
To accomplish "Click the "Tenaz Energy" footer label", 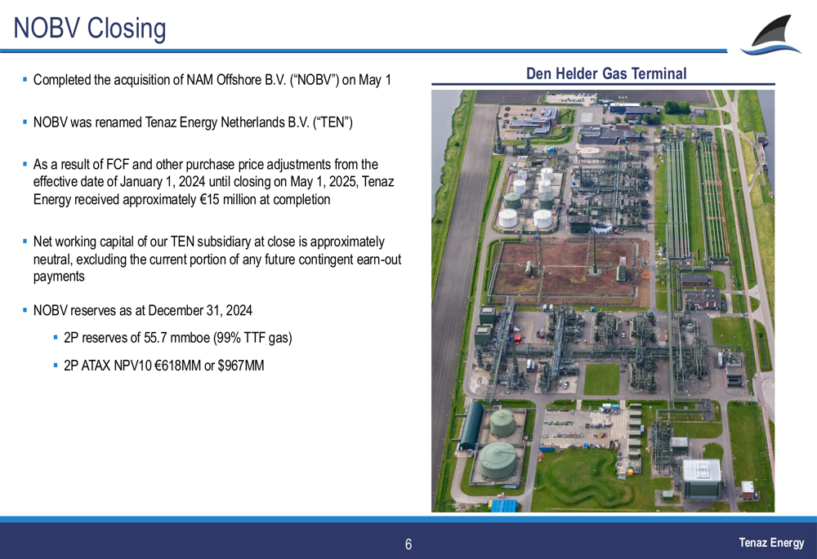I will pyautogui.click(x=771, y=543).
